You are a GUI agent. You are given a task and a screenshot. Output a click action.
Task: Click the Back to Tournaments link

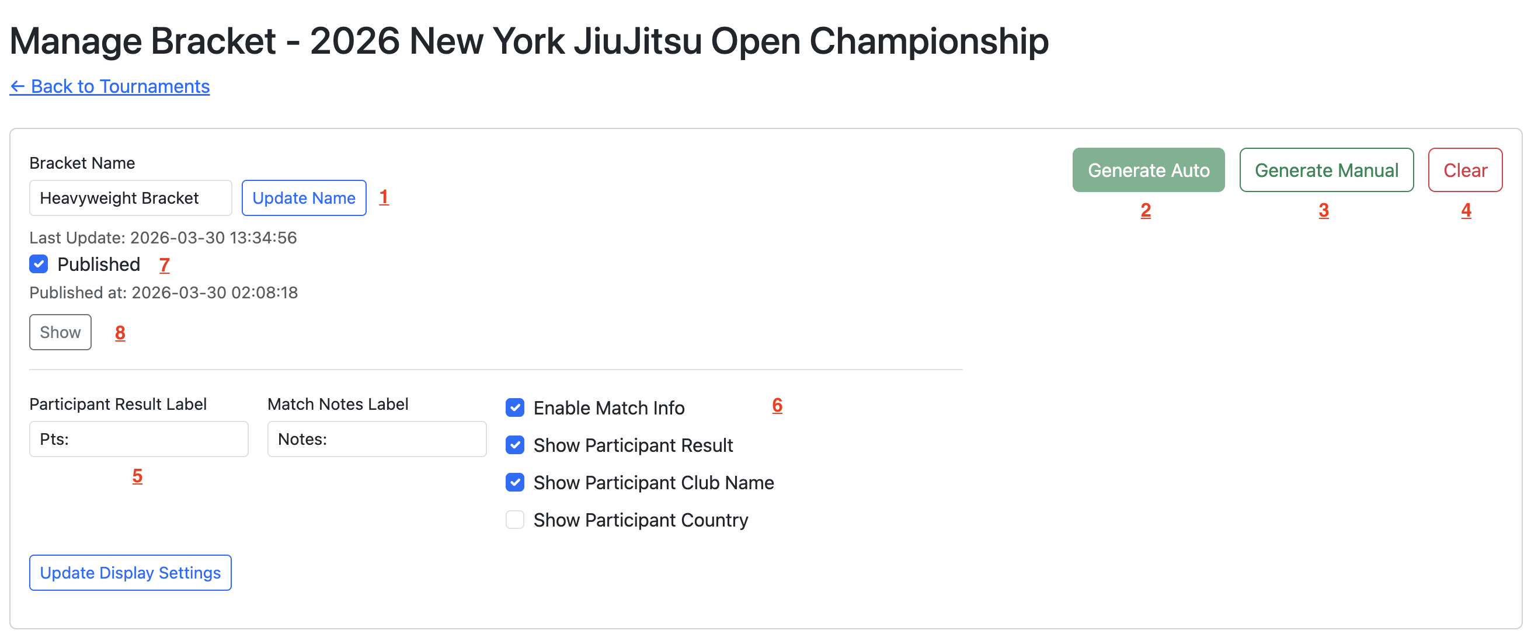tap(109, 87)
